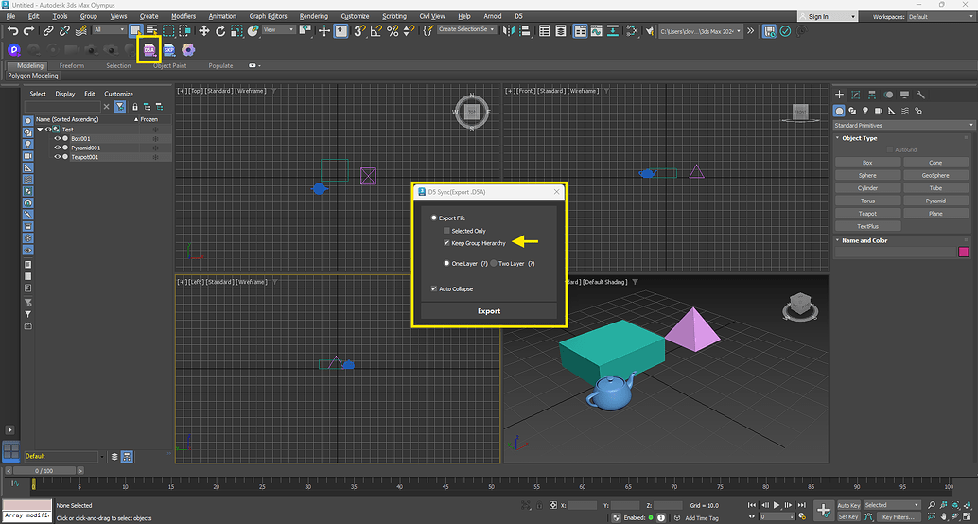
Task: Uncheck the Keep Group Hierarchy checkbox
Action: point(446,243)
